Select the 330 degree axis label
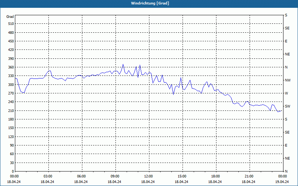The image size is (298, 186). coord(11,76)
